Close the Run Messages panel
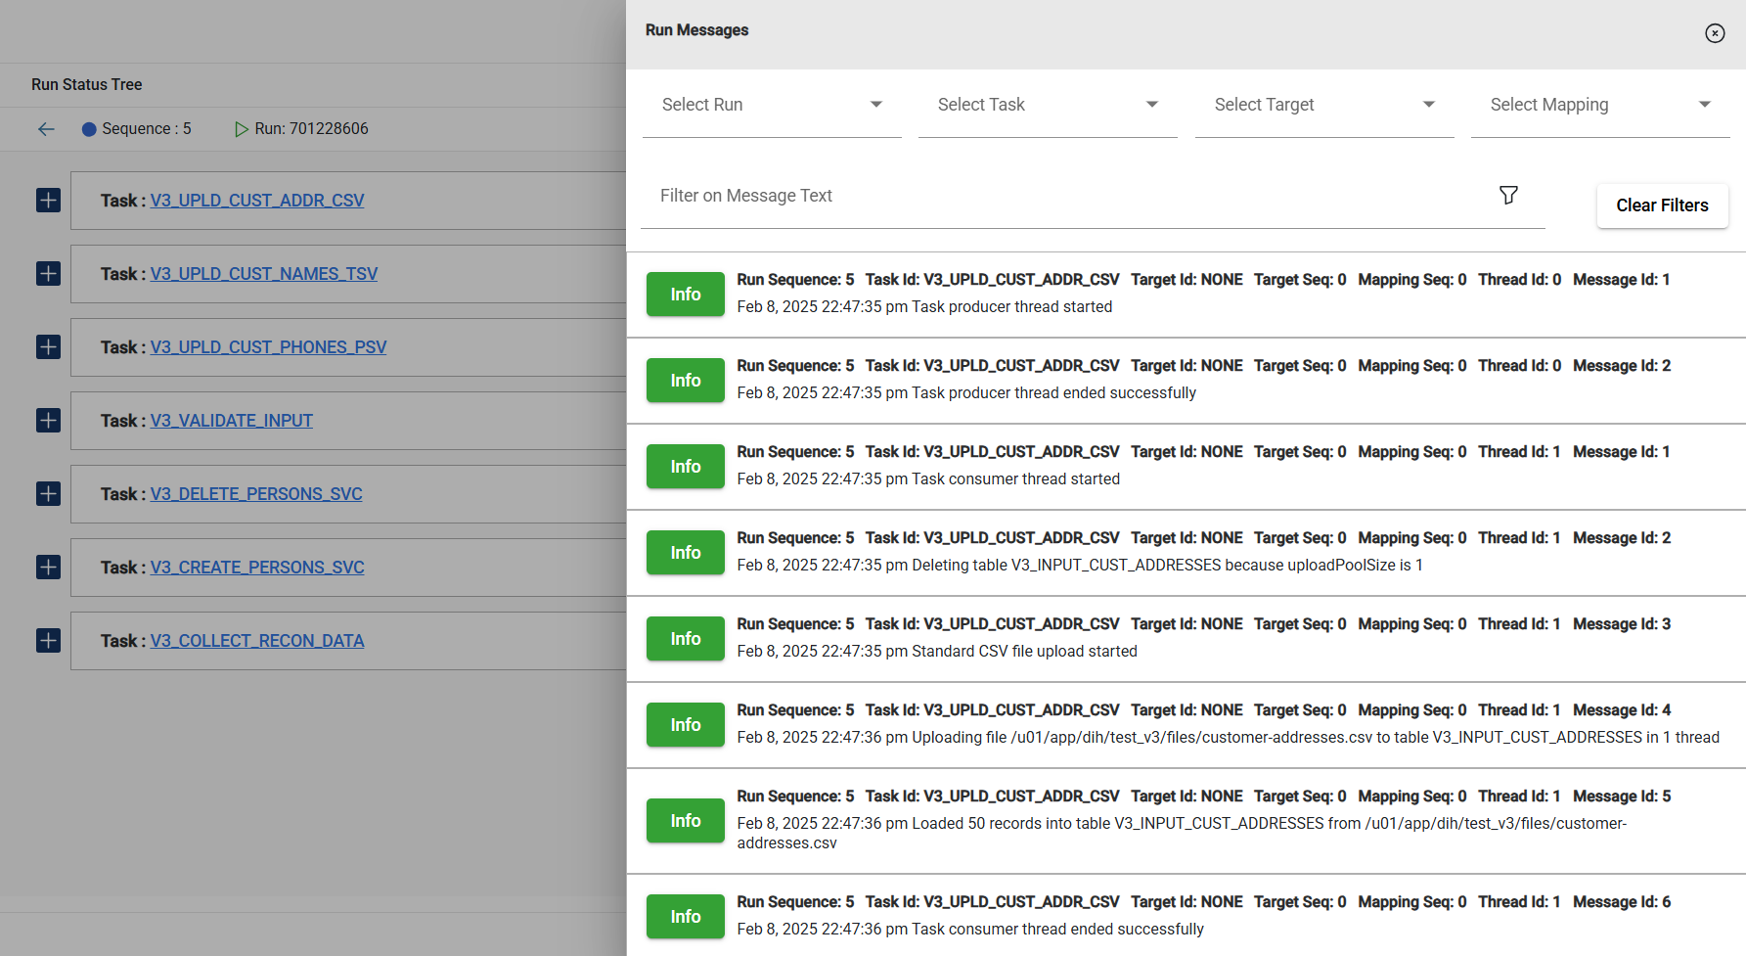1746x956 pixels. (x=1715, y=33)
